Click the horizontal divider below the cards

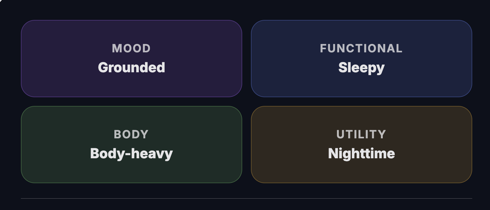(246, 198)
